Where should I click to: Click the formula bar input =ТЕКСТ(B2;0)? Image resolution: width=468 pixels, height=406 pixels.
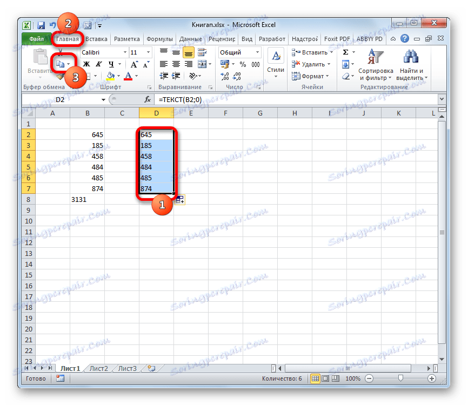point(296,99)
